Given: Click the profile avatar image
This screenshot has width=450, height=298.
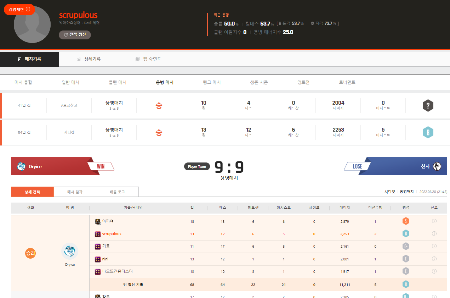Looking at the screenshot, I should 32,24.
